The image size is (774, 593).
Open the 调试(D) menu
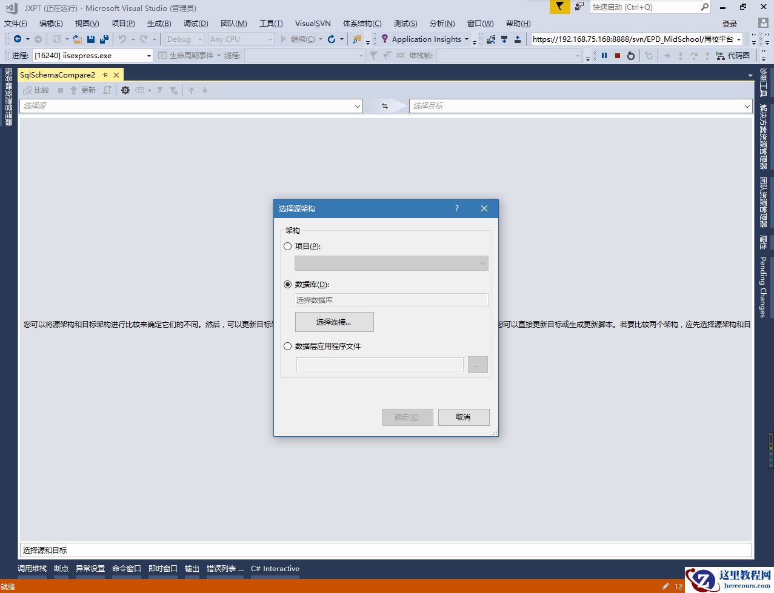[x=196, y=23]
